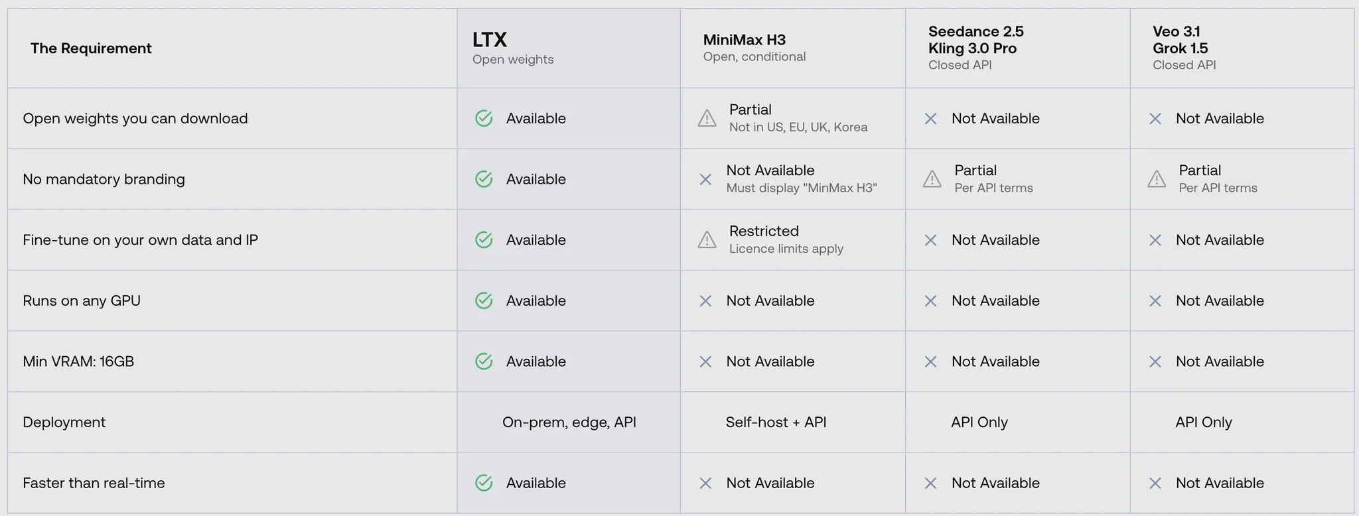The image size is (1359, 516).
Task: Click green checkmark in LTX Min VRAM row
Action: [484, 361]
